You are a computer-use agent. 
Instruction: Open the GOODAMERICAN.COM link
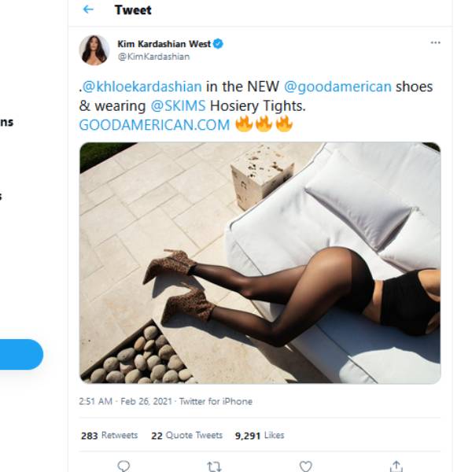coord(154,125)
